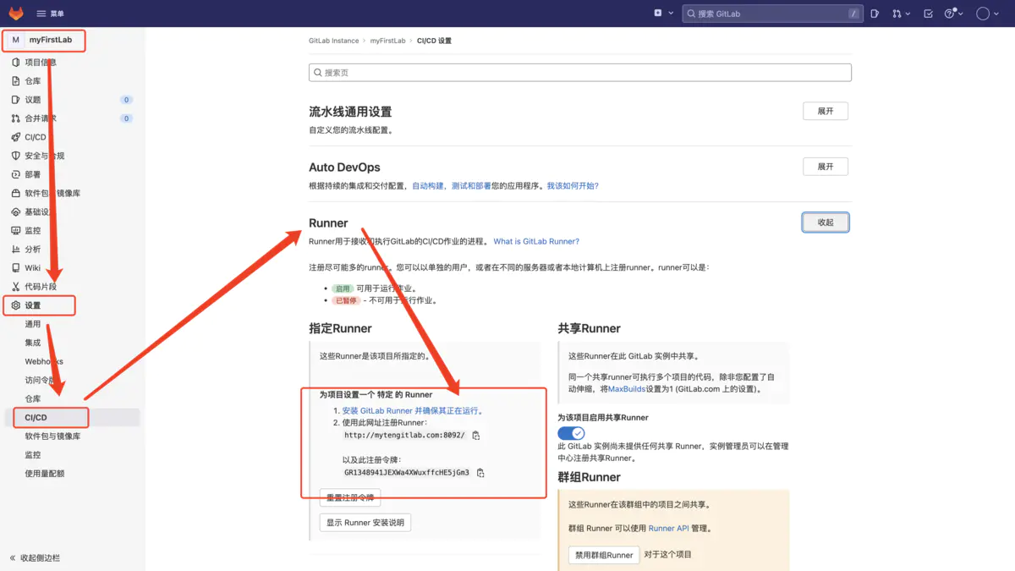Click the CI/CD rocket sidebar icon
The image size is (1015, 571).
[x=16, y=137]
